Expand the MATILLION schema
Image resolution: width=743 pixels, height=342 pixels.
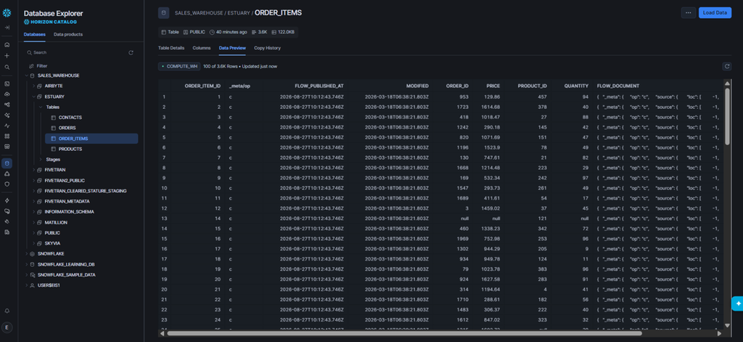tap(33, 222)
